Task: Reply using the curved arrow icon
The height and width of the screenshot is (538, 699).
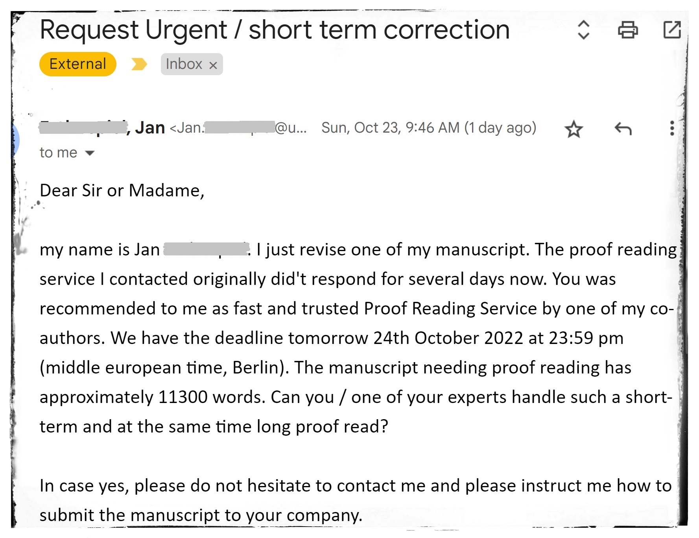Action: (623, 128)
